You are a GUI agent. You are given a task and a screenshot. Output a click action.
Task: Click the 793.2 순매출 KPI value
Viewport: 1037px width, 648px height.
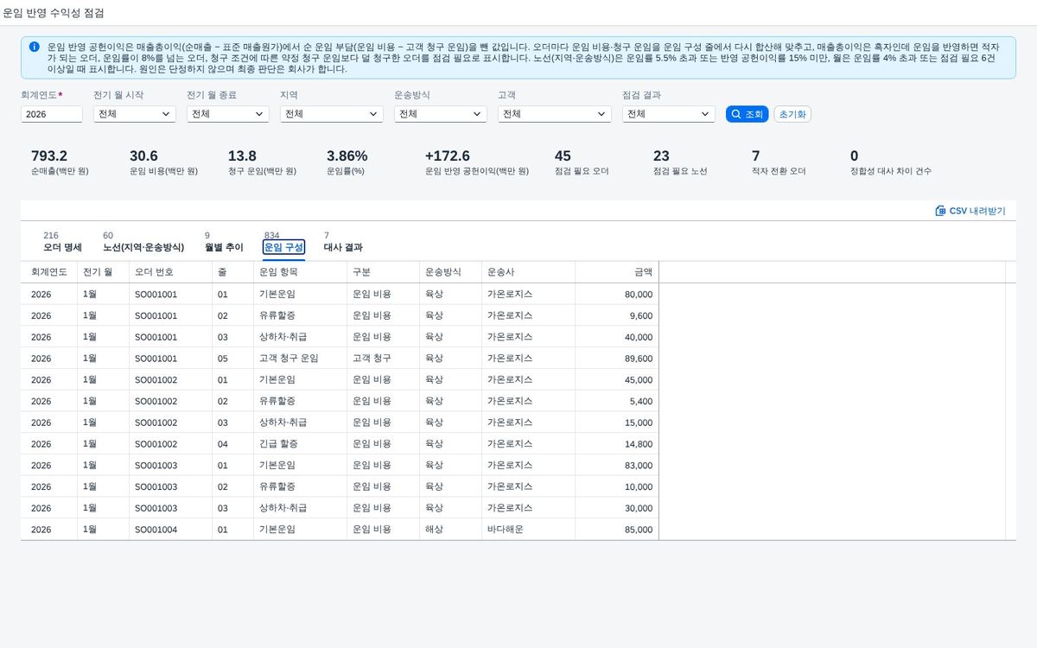tap(49, 156)
